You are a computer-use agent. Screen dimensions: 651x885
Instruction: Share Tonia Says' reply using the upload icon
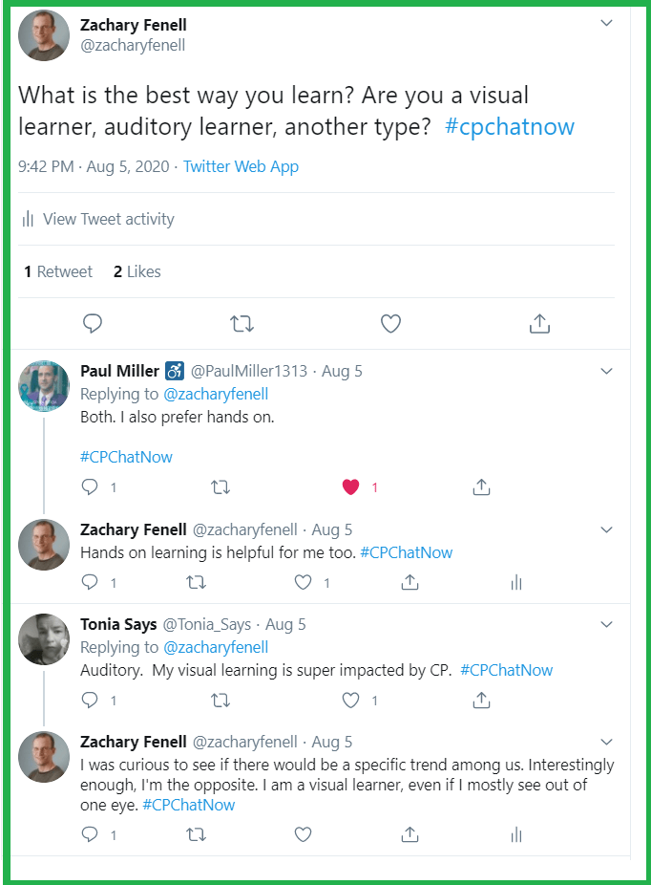[481, 700]
